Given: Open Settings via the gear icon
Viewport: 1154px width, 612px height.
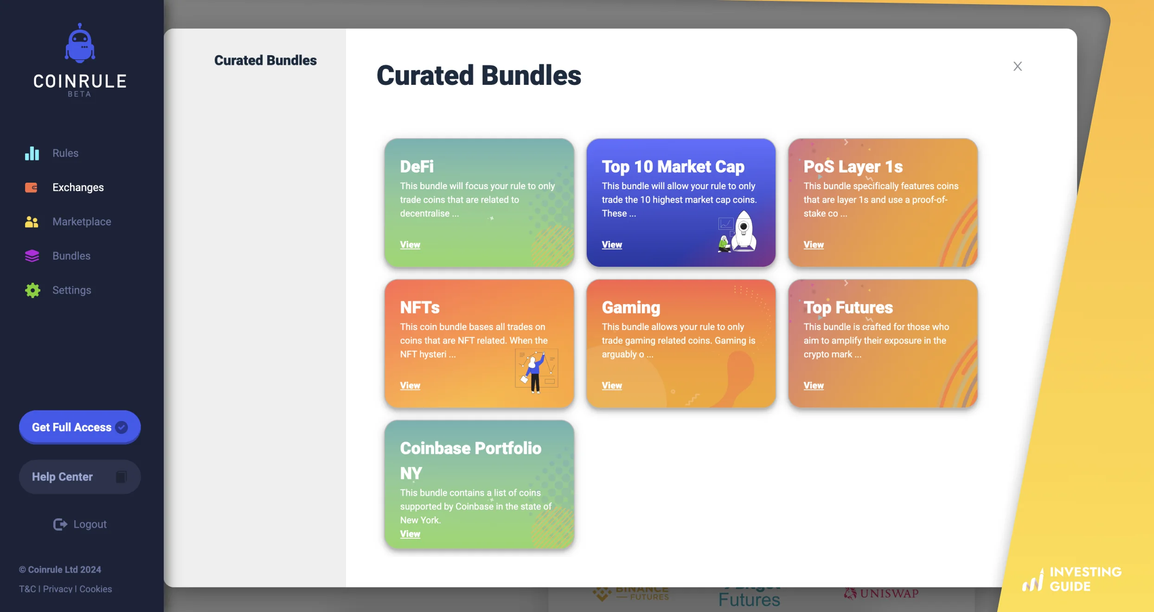Looking at the screenshot, I should coord(32,290).
